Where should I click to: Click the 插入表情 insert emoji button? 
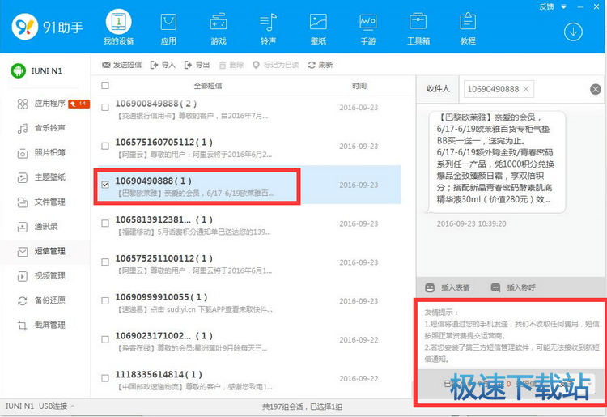tap(448, 287)
